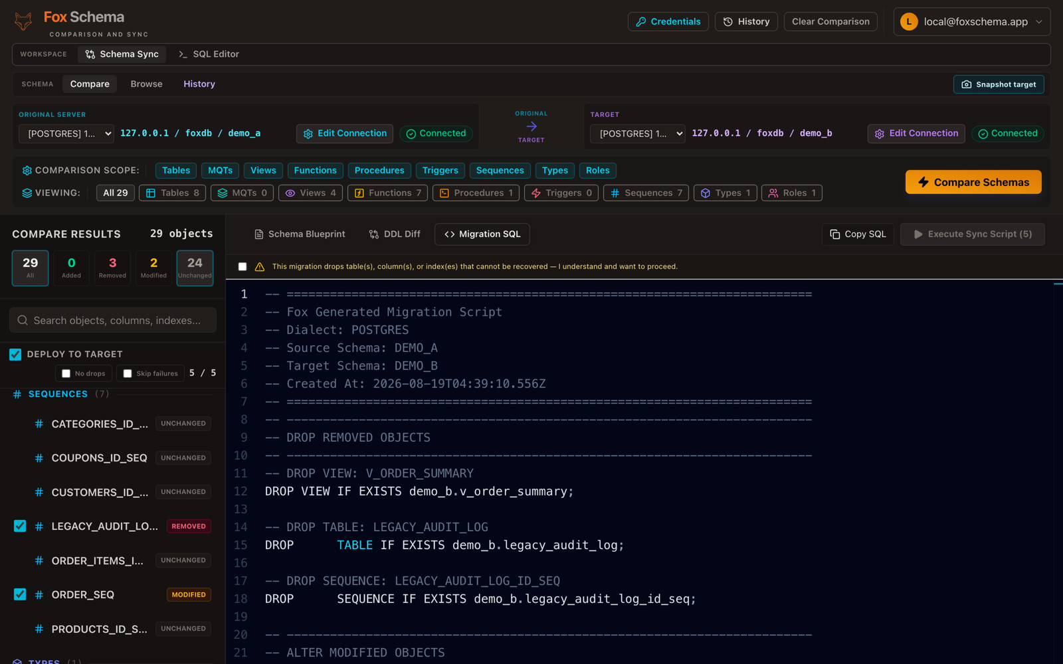Viewport: 1063px width, 664px height.
Task: Open original server connection dropdown
Action: click(66, 133)
